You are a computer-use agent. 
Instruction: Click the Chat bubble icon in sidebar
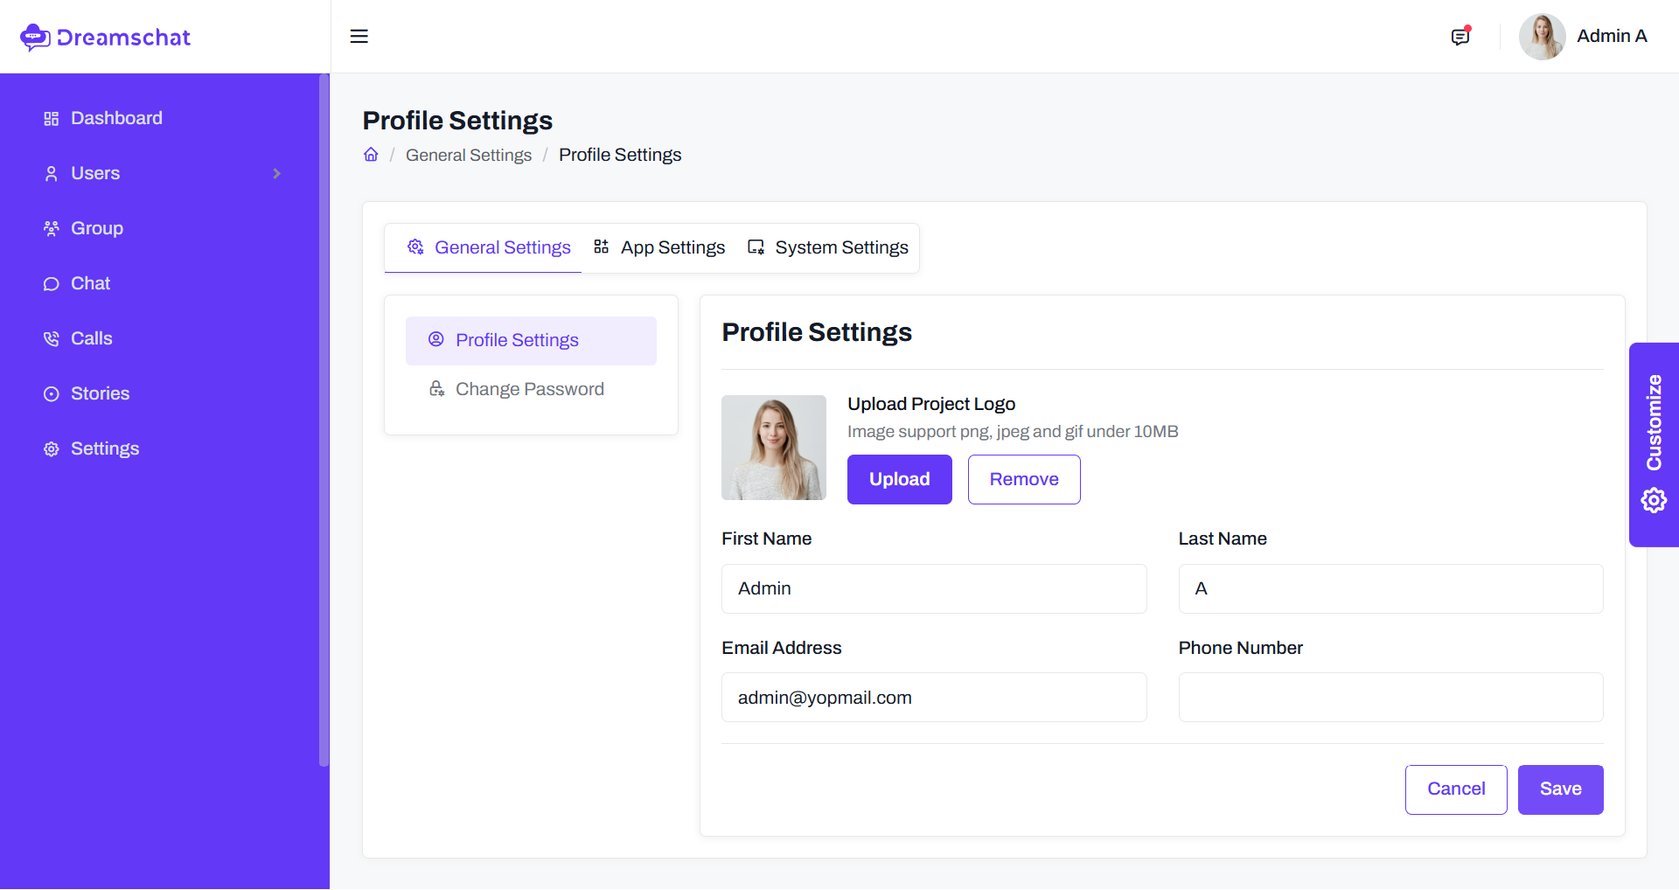pos(52,284)
